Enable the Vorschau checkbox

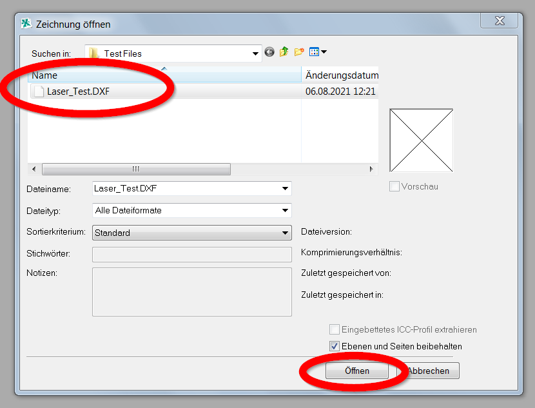pos(394,186)
